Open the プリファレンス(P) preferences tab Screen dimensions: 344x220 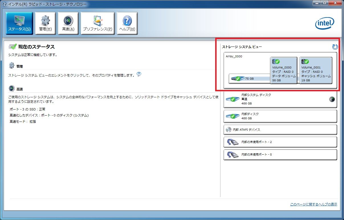click(x=98, y=23)
